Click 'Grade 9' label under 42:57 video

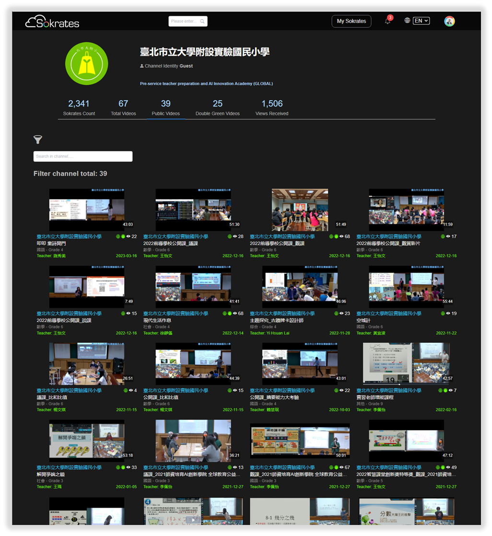point(375,404)
